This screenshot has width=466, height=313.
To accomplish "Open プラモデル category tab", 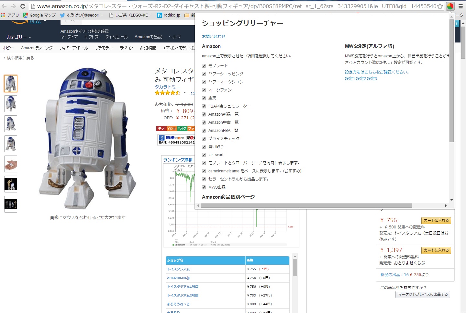I will [104, 48].
